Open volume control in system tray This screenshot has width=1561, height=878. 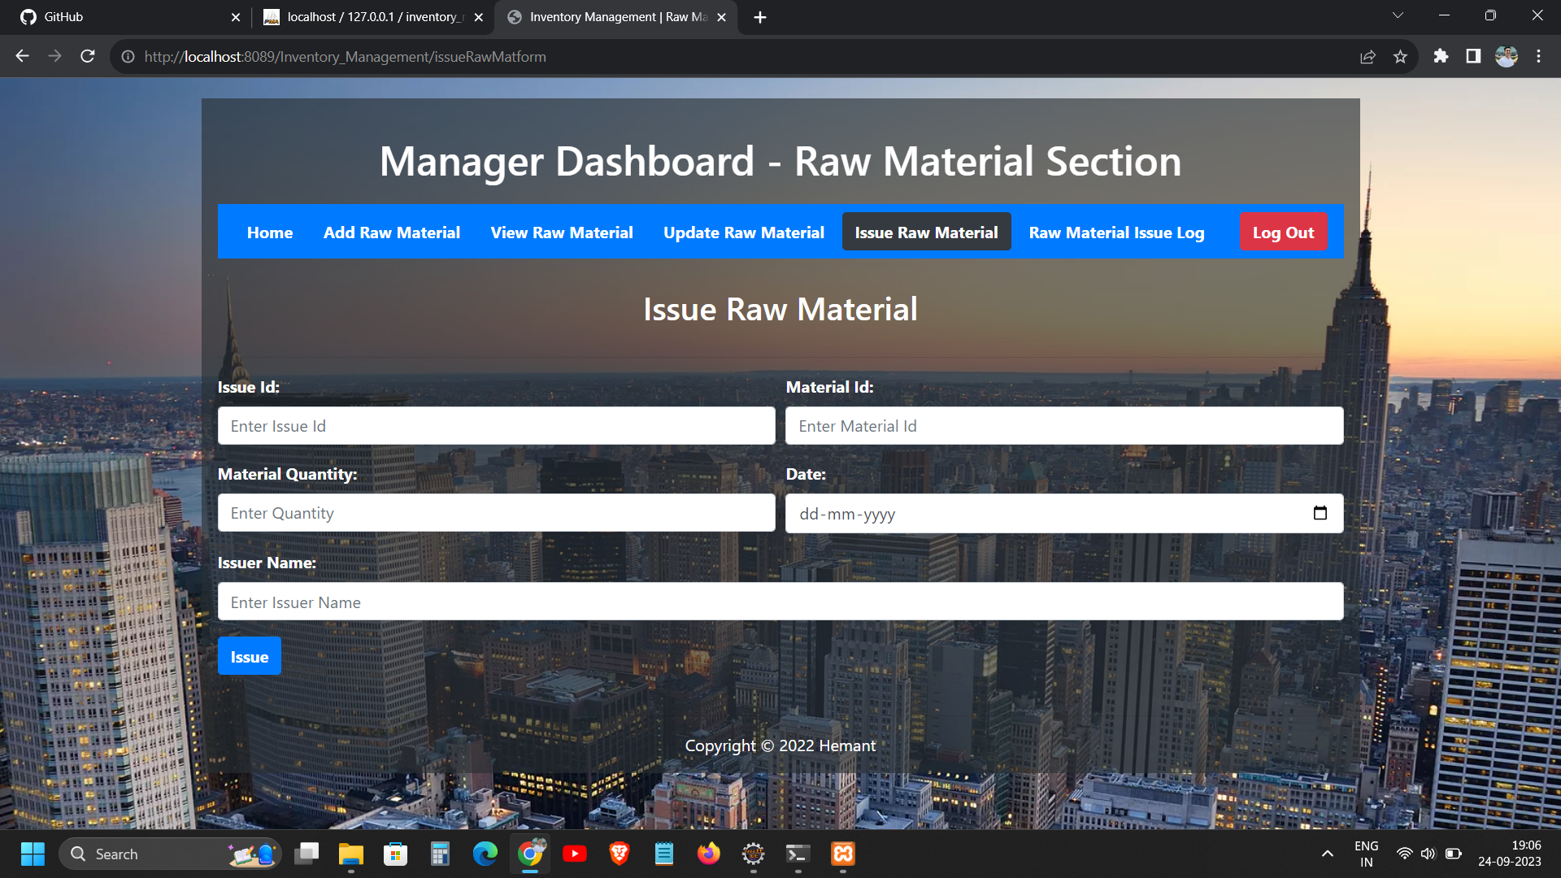click(x=1428, y=854)
